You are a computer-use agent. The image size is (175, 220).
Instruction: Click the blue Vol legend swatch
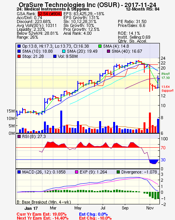point(55,56)
